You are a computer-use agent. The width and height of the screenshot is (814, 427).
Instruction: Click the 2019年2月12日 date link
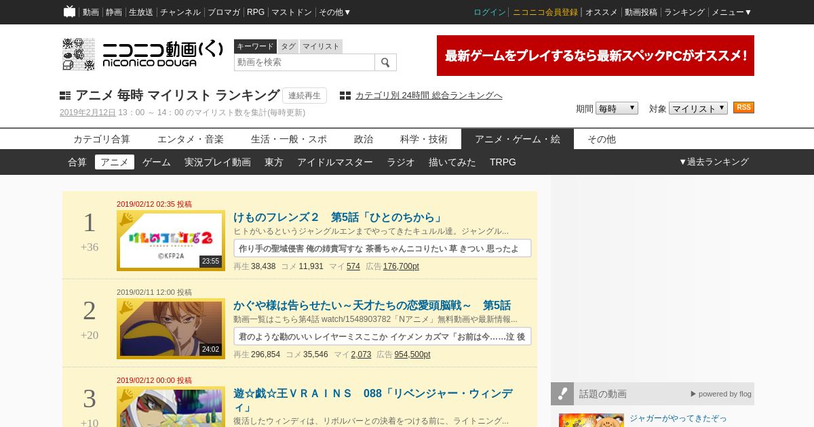pyautogui.click(x=88, y=113)
